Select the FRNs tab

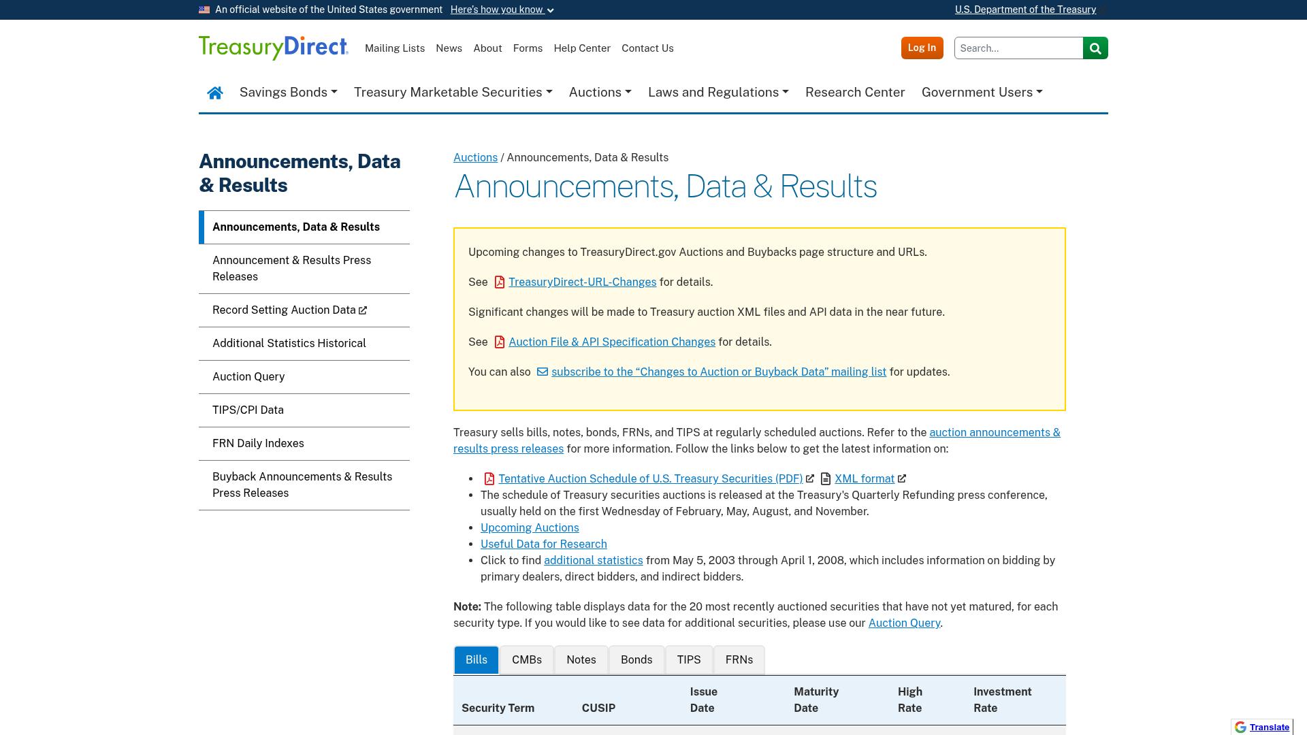[739, 660]
